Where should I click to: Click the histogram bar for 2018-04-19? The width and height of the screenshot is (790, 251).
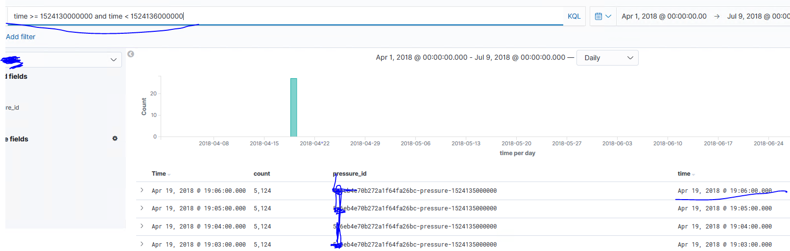click(293, 107)
